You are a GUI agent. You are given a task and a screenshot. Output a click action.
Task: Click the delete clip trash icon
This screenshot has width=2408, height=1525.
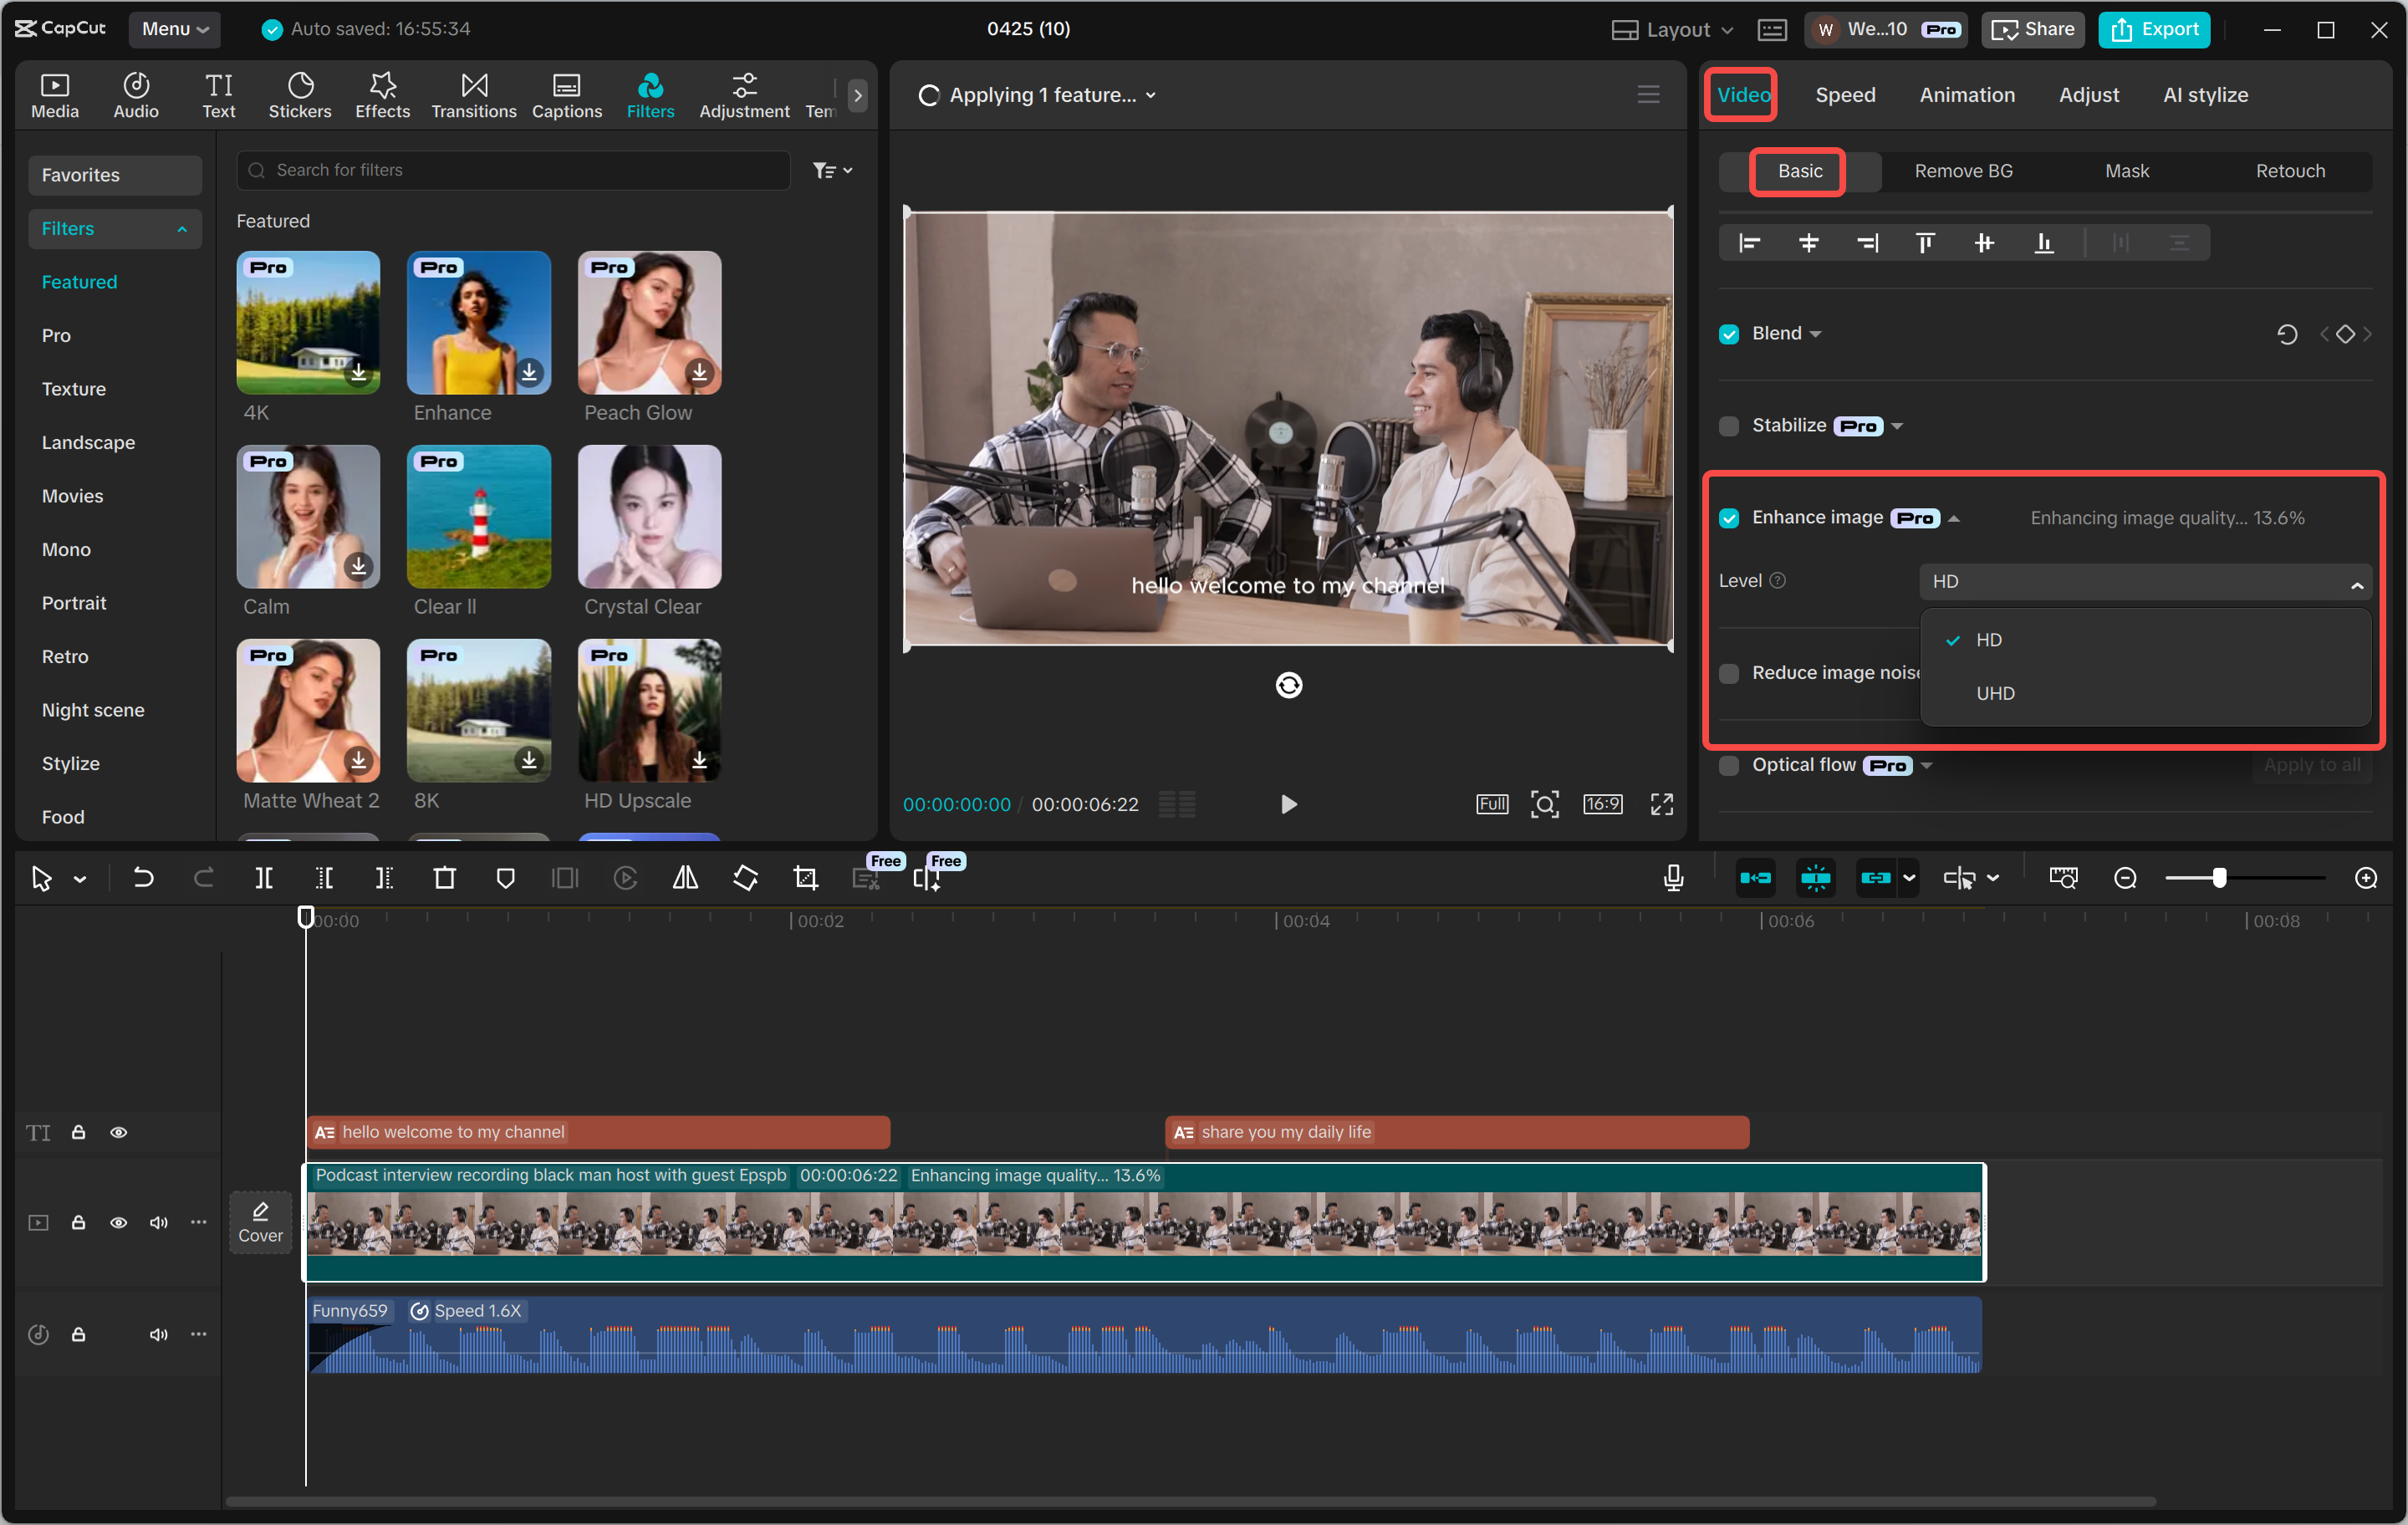click(x=445, y=879)
